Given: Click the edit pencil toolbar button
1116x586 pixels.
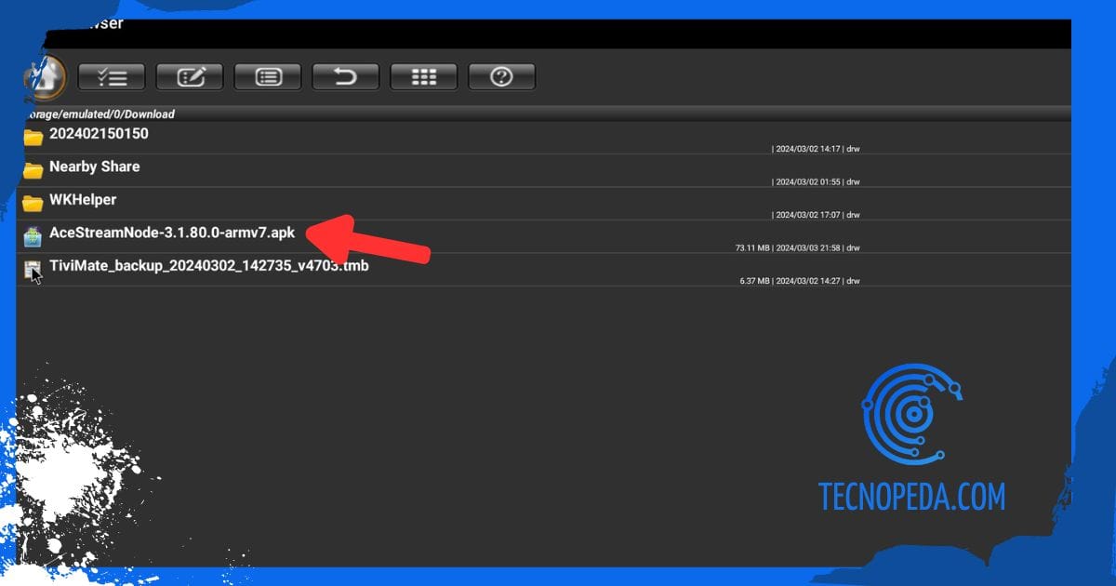Looking at the screenshot, I should tap(189, 76).
